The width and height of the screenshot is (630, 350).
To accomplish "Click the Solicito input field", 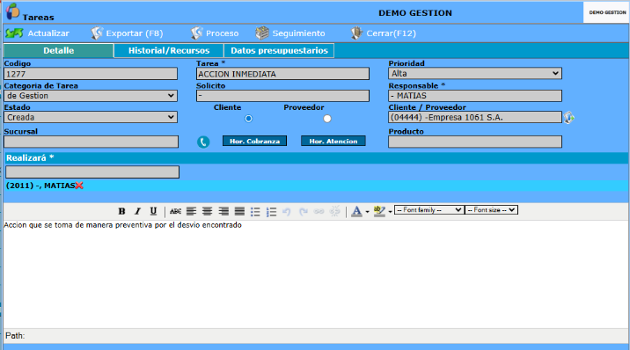I will point(282,96).
